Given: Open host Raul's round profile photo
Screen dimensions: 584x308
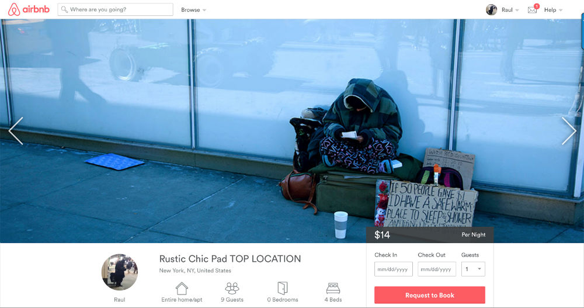Looking at the screenshot, I should (120, 272).
